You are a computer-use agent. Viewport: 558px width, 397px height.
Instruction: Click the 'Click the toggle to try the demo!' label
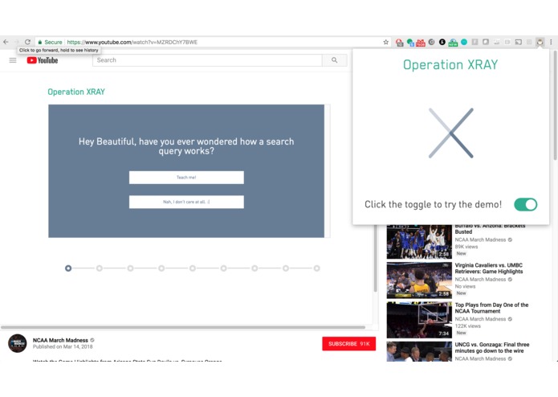433,204
